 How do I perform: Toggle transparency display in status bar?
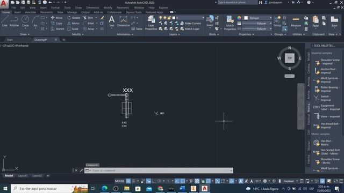(x=197, y=181)
